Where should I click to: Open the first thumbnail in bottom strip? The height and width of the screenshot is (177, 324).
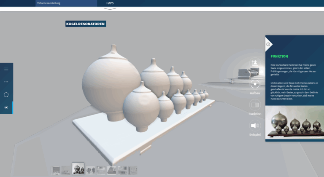55,170
